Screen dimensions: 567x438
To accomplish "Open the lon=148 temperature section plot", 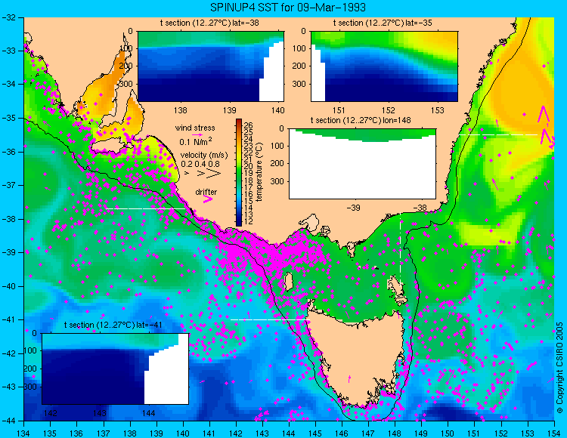I will pos(362,164).
